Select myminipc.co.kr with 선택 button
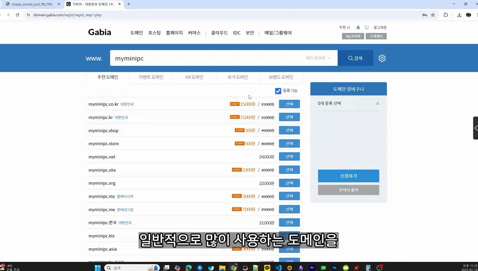478x271 pixels. coord(289,104)
